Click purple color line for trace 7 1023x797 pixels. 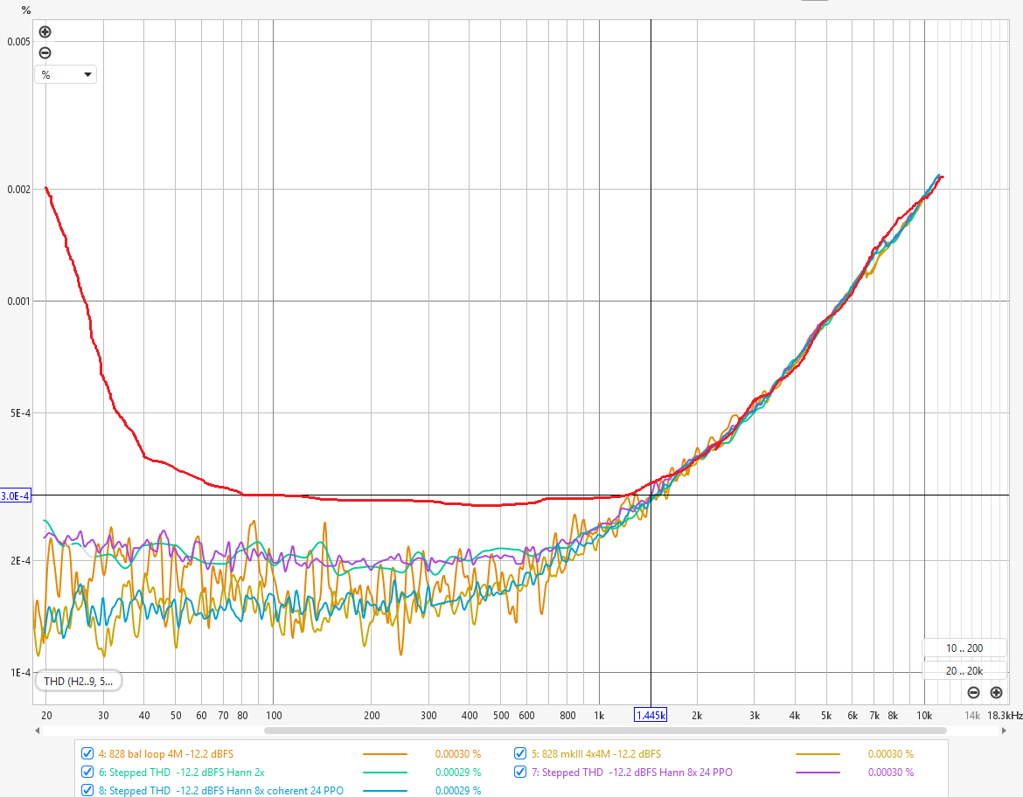(x=818, y=773)
